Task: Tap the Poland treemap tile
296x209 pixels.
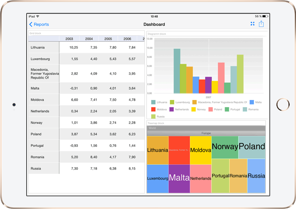Action: (x=252, y=147)
